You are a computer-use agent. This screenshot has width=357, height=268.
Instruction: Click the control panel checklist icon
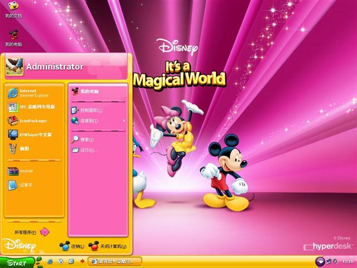[x=75, y=111]
